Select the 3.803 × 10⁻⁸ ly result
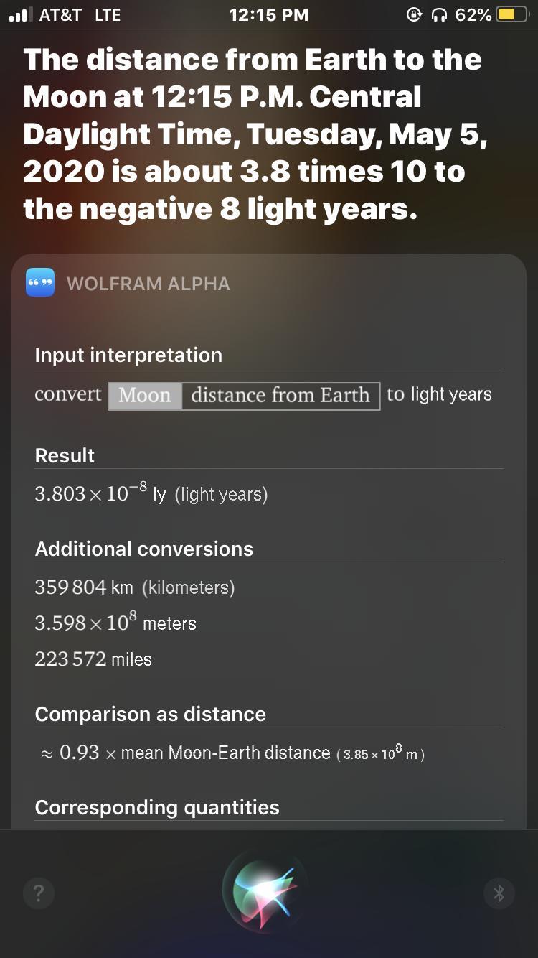The height and width of the screenshot is (958, 538). click(x=151, y=493)
